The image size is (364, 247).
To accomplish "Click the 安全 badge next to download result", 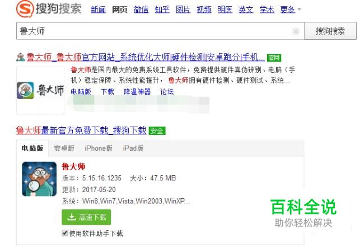I will pos(157,131).
